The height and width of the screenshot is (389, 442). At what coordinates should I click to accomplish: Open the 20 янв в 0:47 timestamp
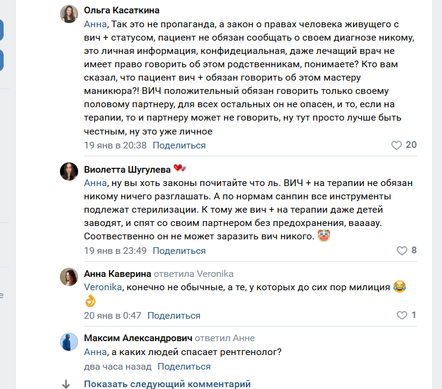(x=113, y=315)
